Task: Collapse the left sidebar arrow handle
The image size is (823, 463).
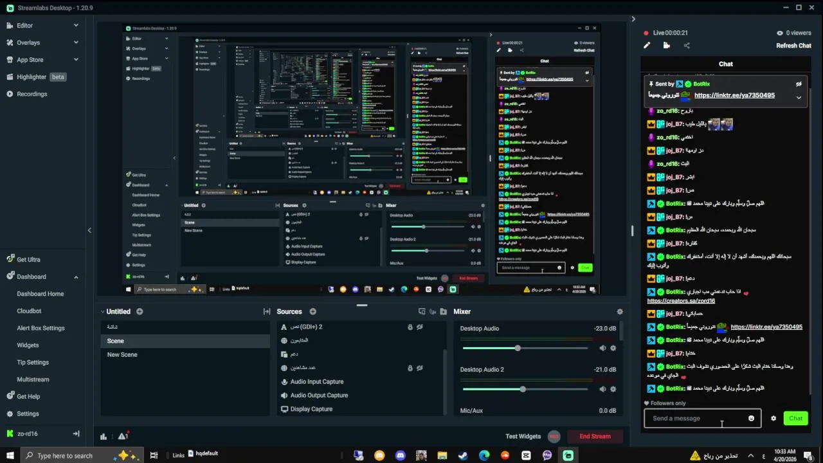Action: pyautogui.click(x=89, y=230)
